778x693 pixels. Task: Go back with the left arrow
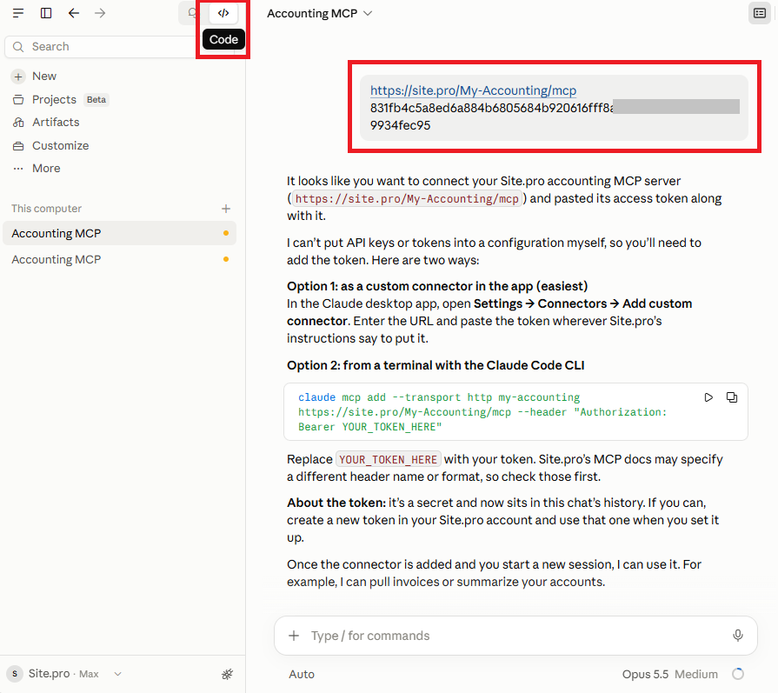73,13
